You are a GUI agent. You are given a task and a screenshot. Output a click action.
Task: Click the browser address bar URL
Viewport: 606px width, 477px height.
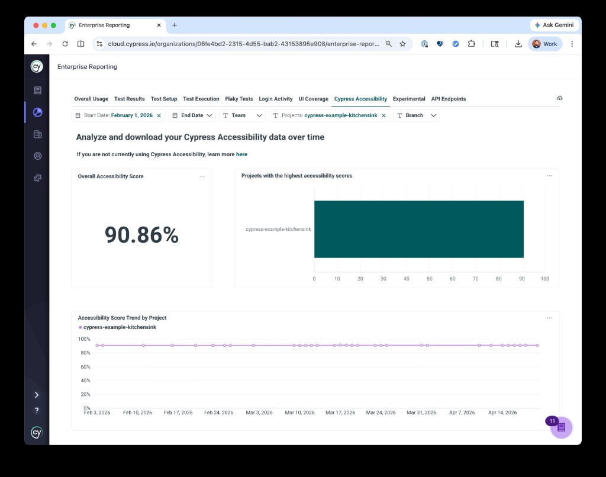[243, 44]
